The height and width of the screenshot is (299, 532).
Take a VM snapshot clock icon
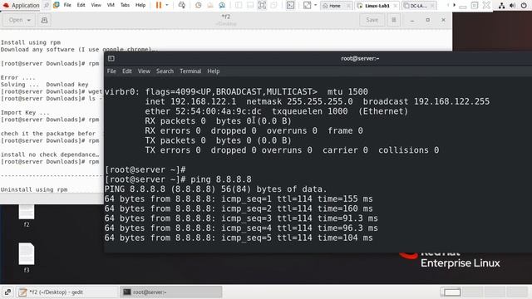click(199, 5)
